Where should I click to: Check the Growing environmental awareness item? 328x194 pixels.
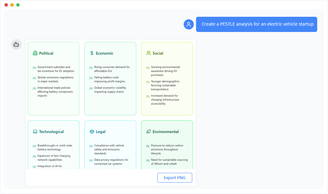(x=148, y=67)
